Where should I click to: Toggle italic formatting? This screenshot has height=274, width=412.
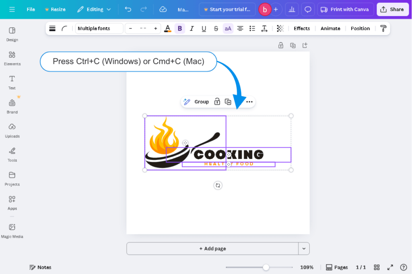click(192, 28)
